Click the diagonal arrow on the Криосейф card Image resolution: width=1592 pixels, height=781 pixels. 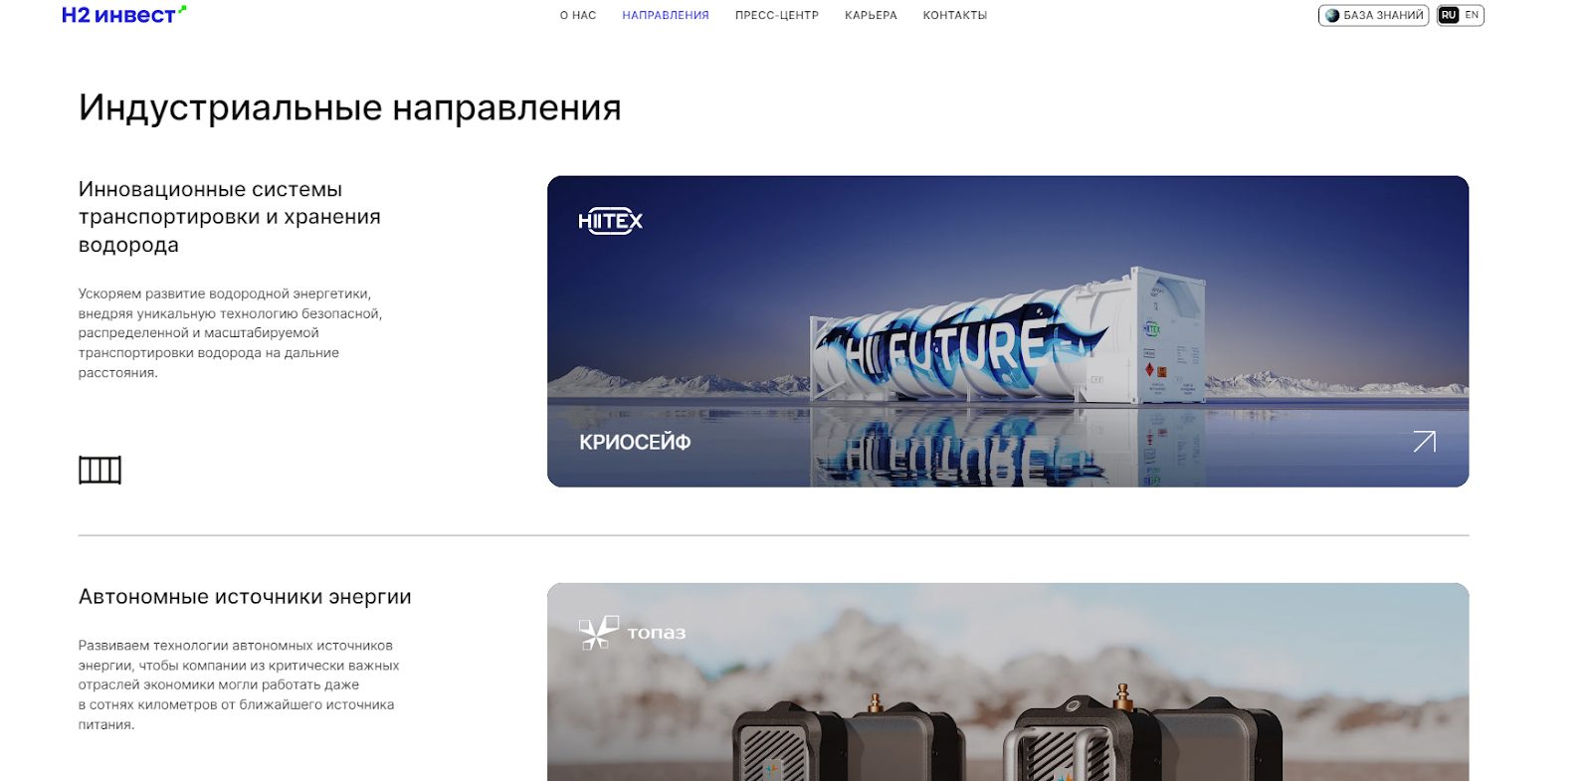coord(1424,442)
